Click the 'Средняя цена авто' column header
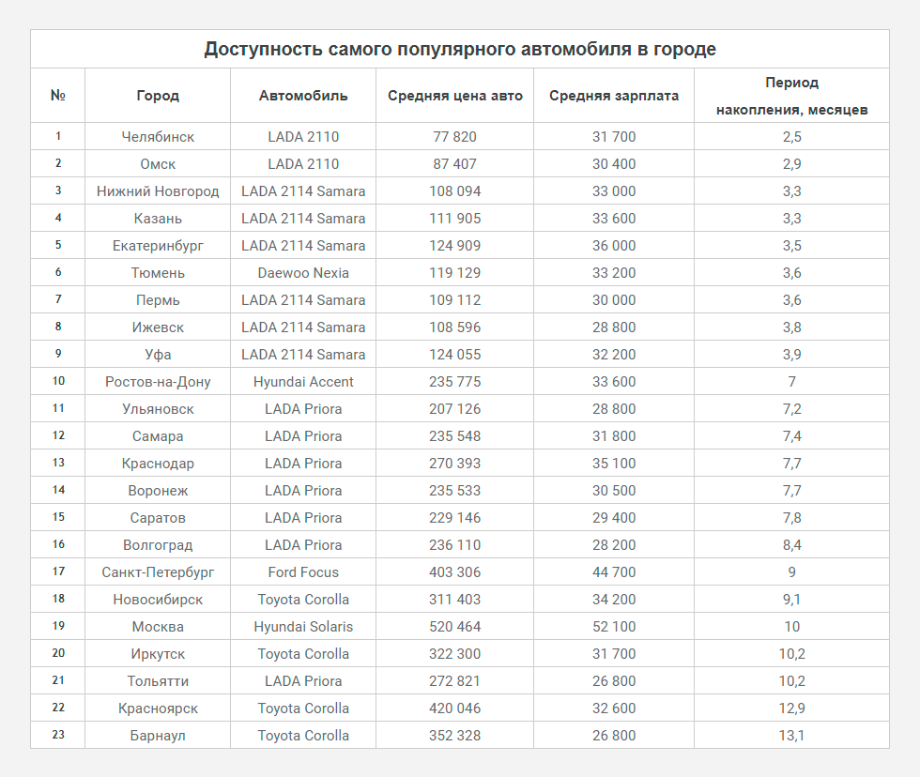This screenshot has height=777, width=920. pyautogui.click(x=454, y=96)
